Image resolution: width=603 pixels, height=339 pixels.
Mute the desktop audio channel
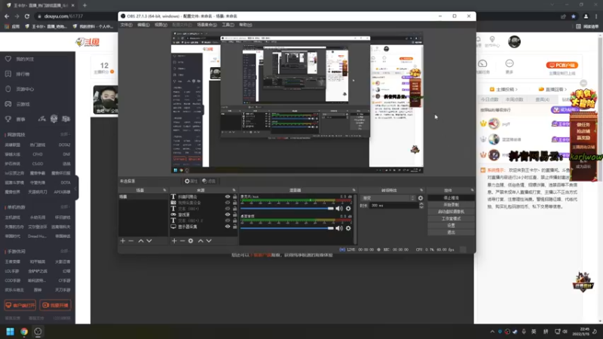coord(338,228)
